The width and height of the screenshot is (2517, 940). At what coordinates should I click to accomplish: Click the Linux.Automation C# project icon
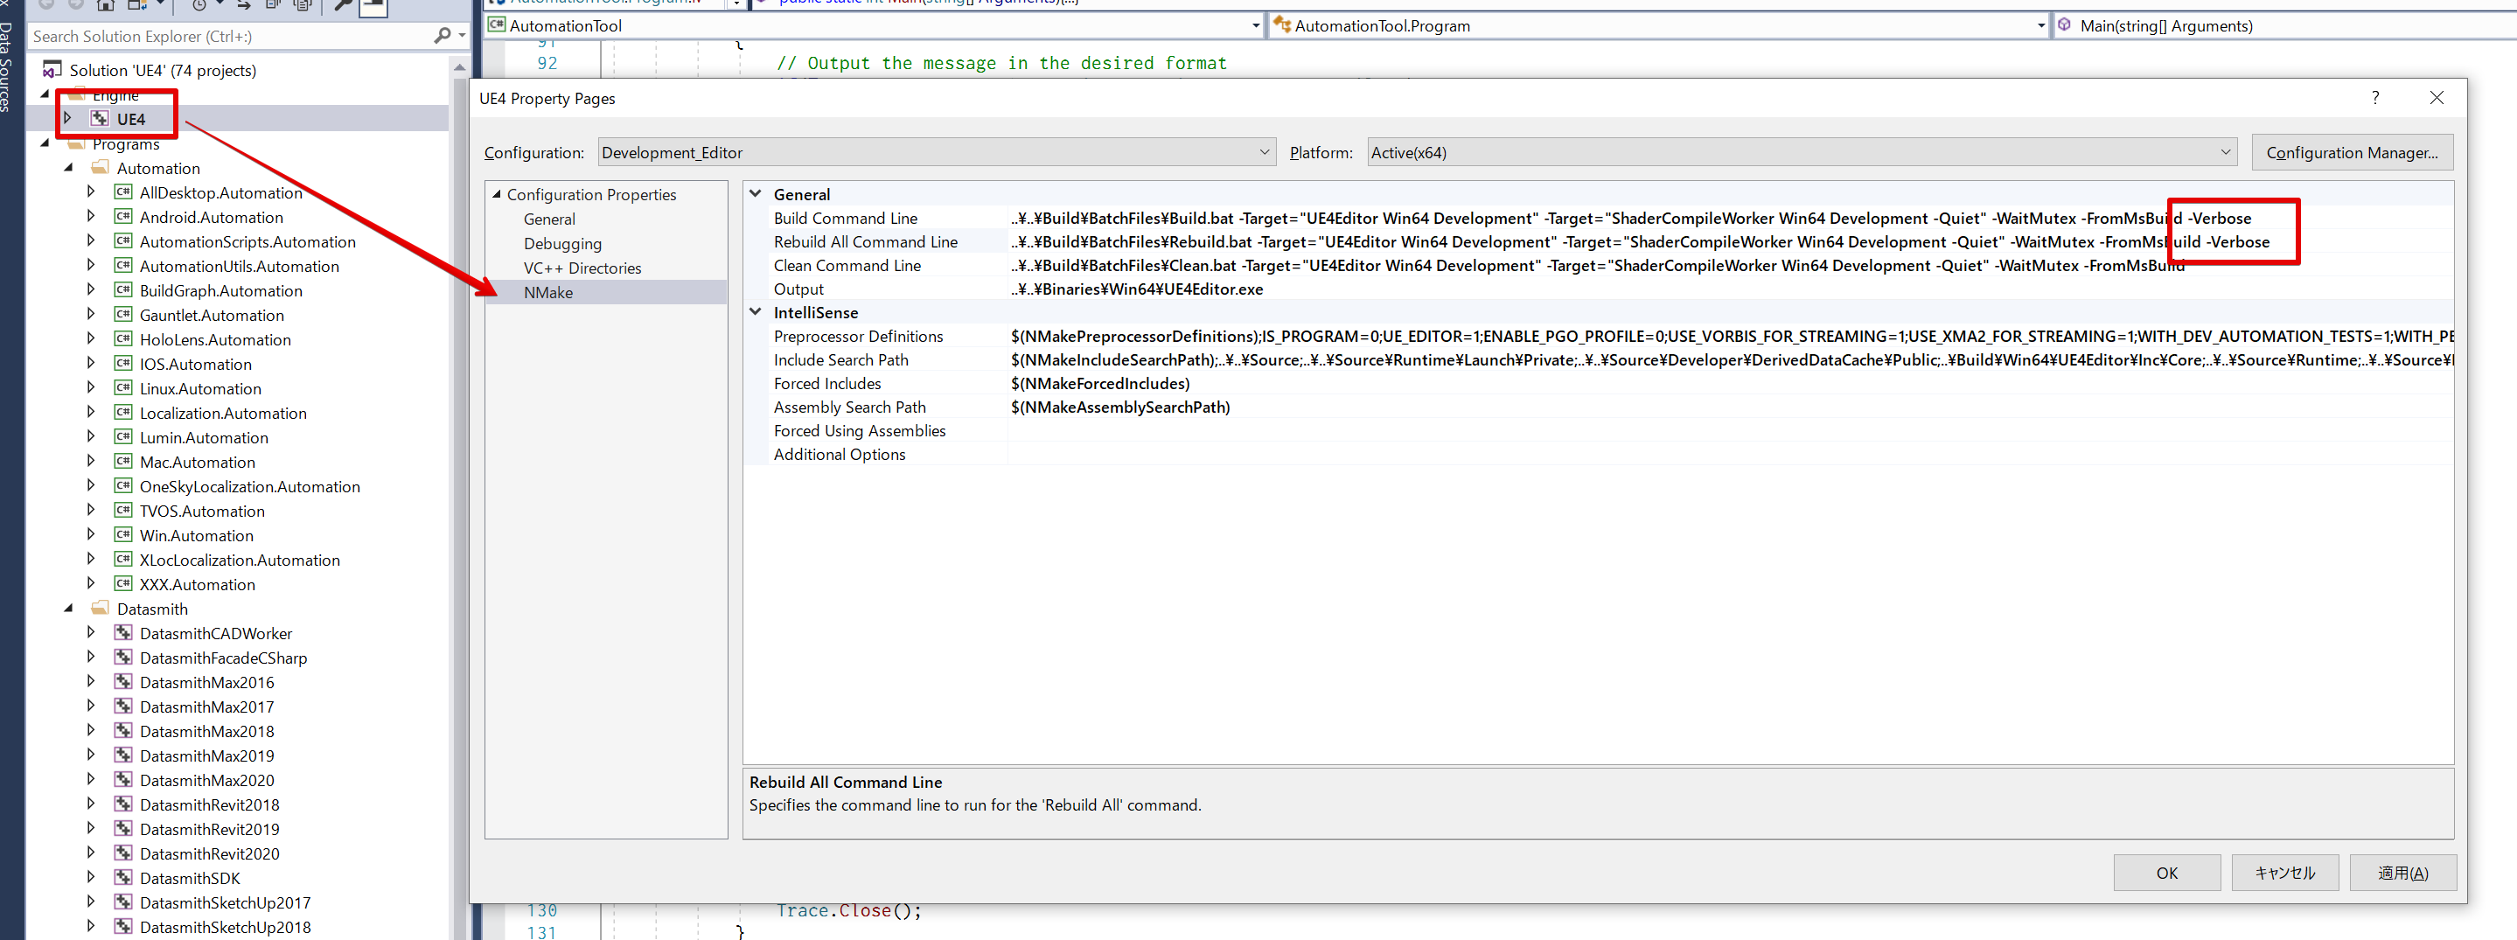(123, 388)
